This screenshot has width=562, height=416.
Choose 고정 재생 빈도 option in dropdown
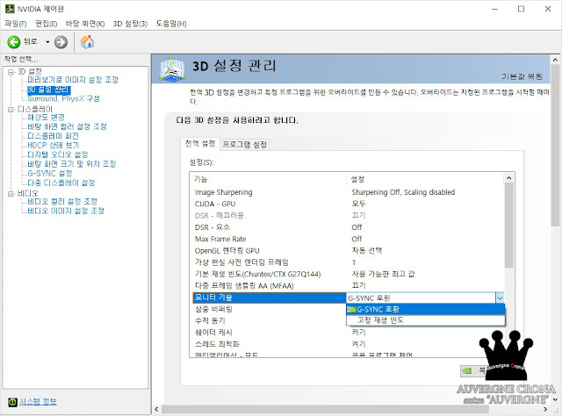pyautogui.click(x=425, y=320)
